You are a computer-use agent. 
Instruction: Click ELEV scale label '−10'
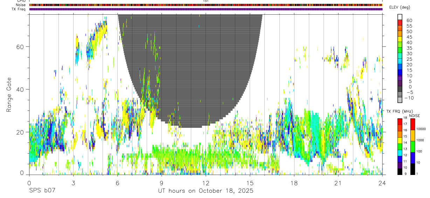(409, 98)
